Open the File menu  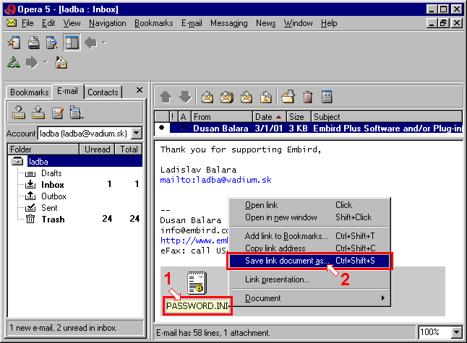[27, 23]
